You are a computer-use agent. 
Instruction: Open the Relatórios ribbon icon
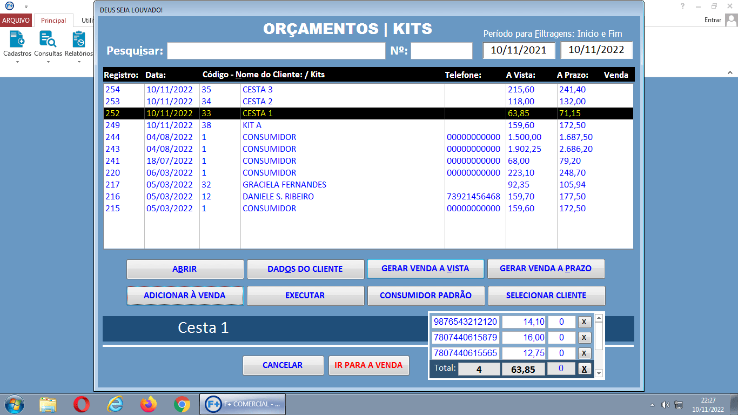(79, 39)
